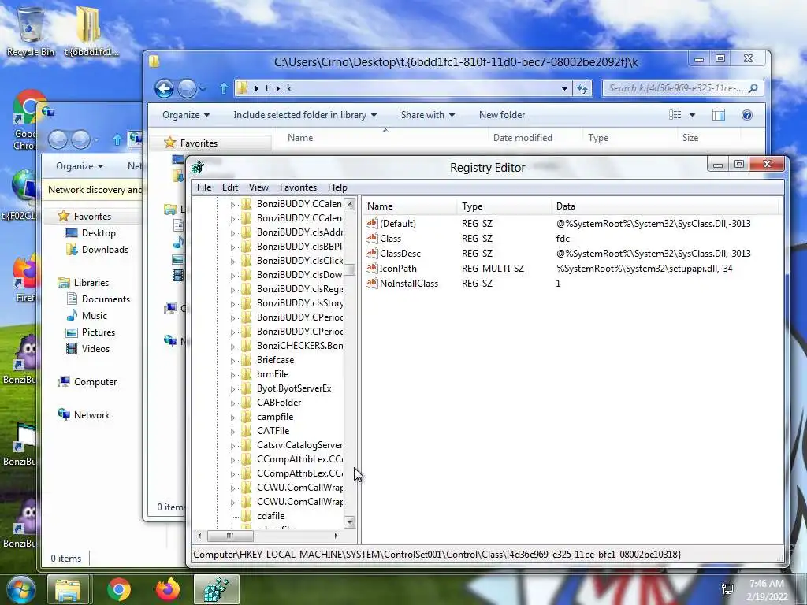The image size is (807, 605).
Task: Expand the BonziCHECKERS.Bon key
Action: click(x=232, y=347)
